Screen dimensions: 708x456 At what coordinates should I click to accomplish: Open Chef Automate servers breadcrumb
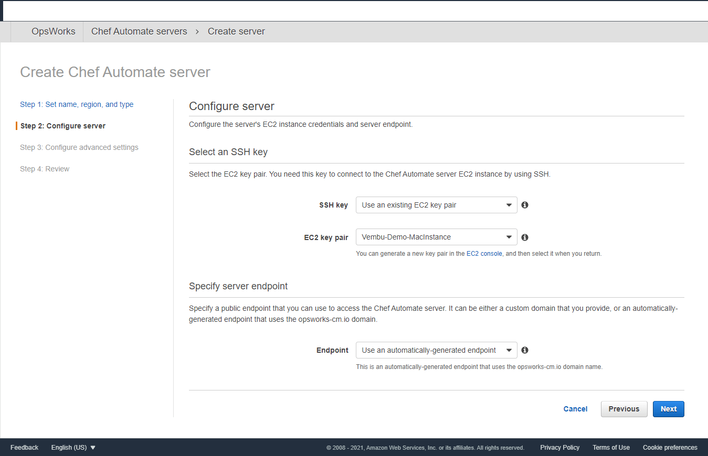(139, 31)
